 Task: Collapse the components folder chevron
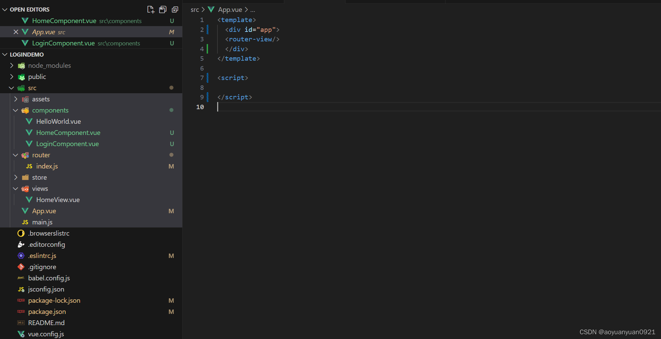16,110
